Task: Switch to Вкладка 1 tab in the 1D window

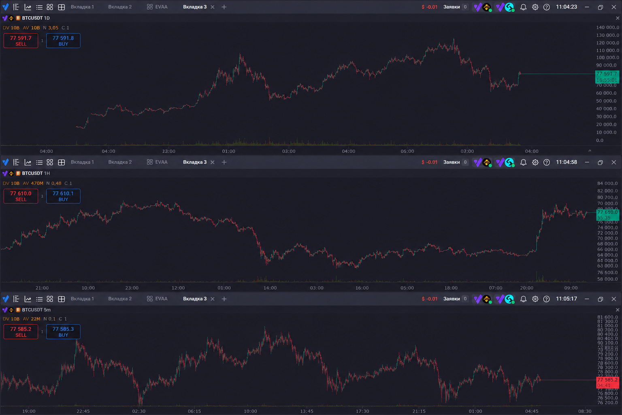Action: (x=82, y=7)
